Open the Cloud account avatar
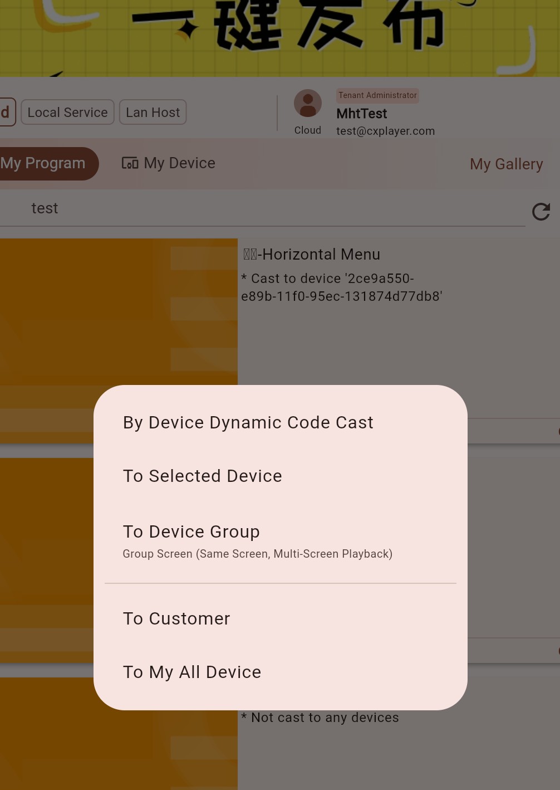Viewport: 560px width, 790px height. [308, 104]
